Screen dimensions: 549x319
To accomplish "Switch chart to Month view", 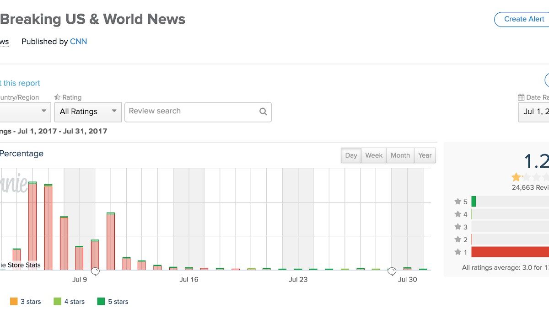I will (400, 155).
